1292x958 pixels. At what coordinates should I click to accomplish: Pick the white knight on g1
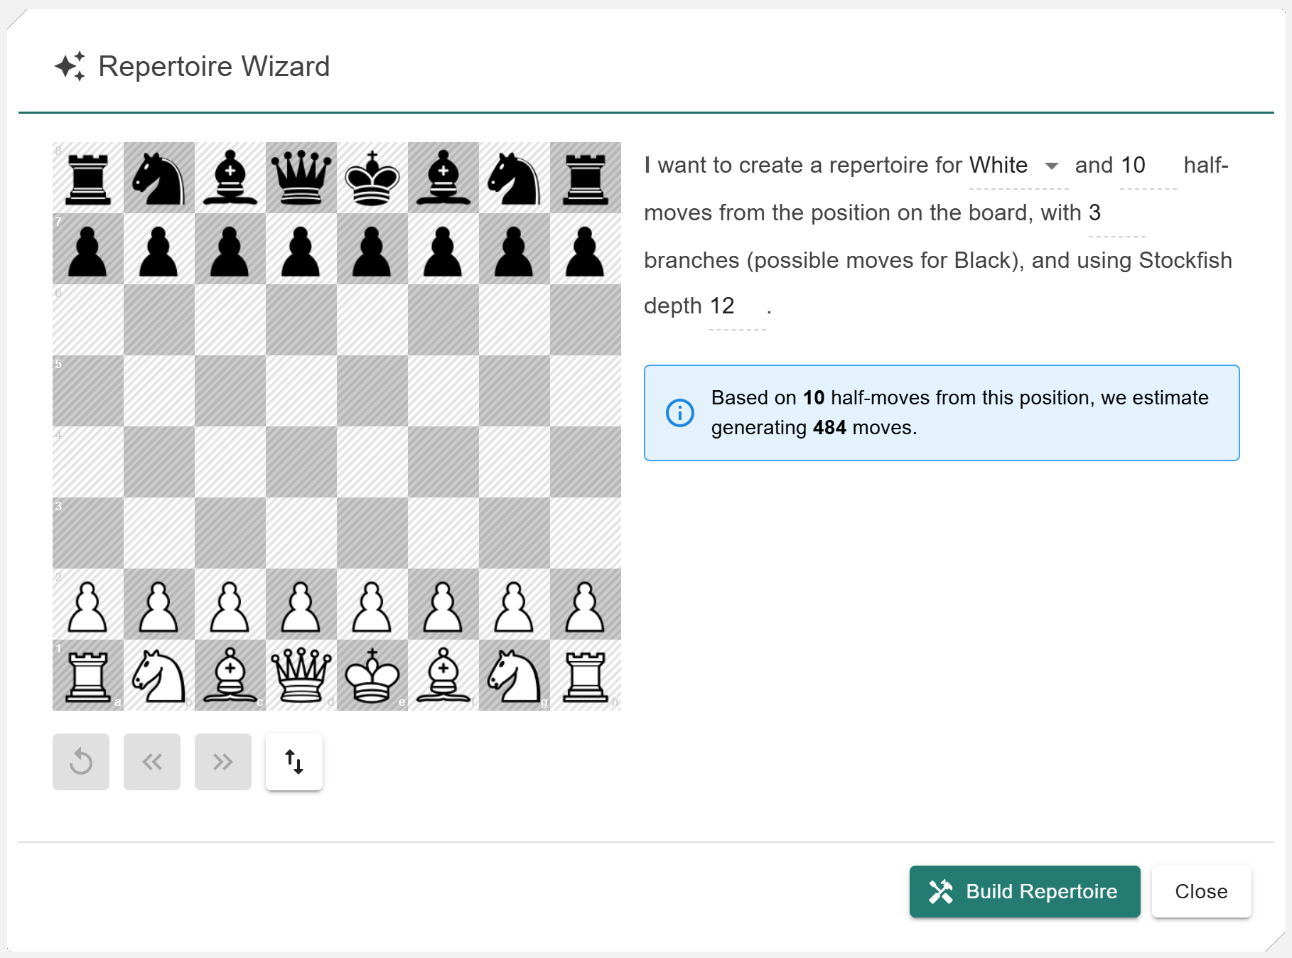(x=515, y=675)
